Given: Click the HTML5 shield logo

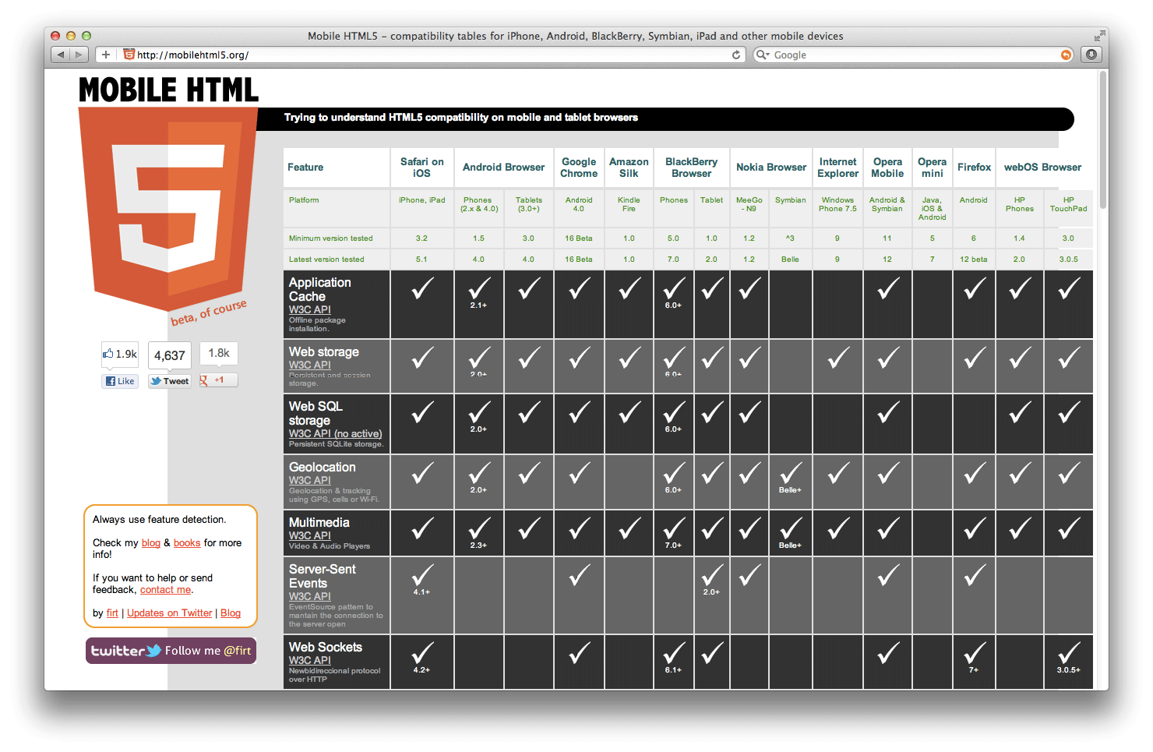Looking at the screenshot, I should point(168,209).
